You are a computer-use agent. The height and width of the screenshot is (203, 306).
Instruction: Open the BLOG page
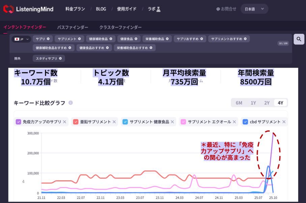pyautogui.click(x=101, y=9)
